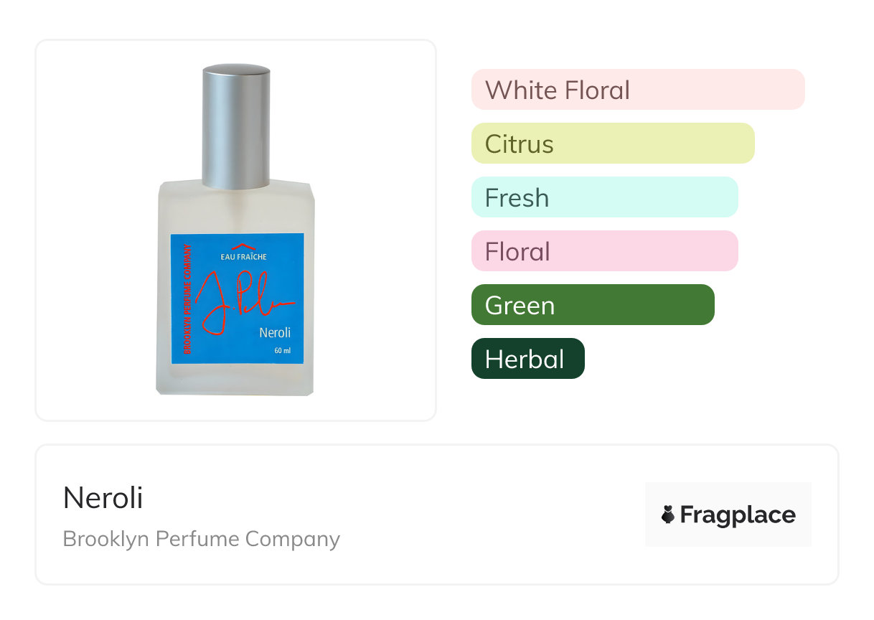The width and height of the screenshot is (874, 620).
Task: Click the pink Floral accord bar
Action: coord(604,251)
